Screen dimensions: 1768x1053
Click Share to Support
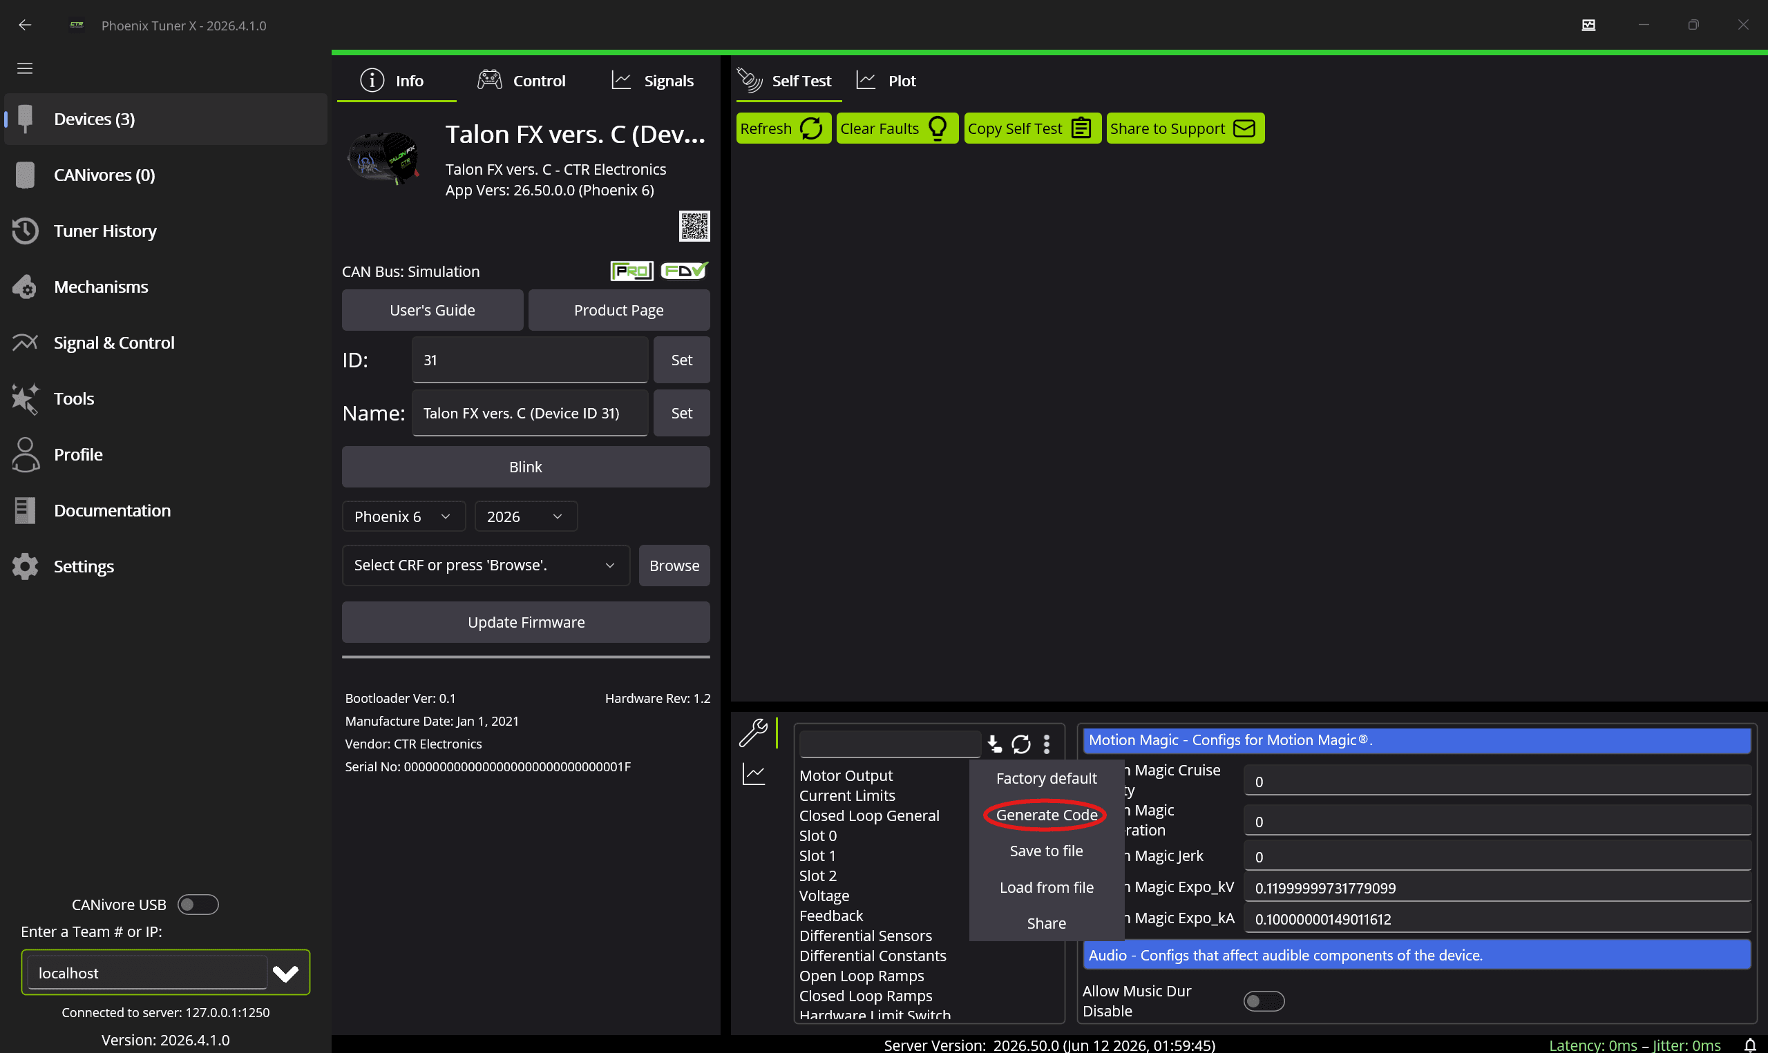pos(1185,128)
